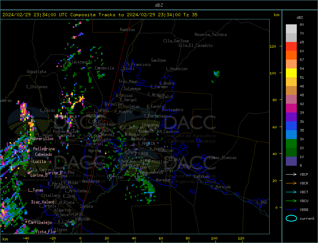Click the green VBCU arrow in legend
The height and width of the screenshot is (243, 318).
[291, 201]
